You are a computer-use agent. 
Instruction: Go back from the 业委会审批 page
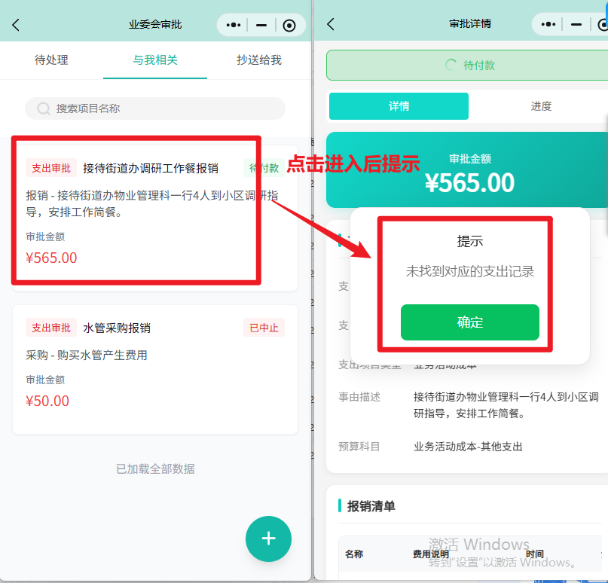point(16,25)
